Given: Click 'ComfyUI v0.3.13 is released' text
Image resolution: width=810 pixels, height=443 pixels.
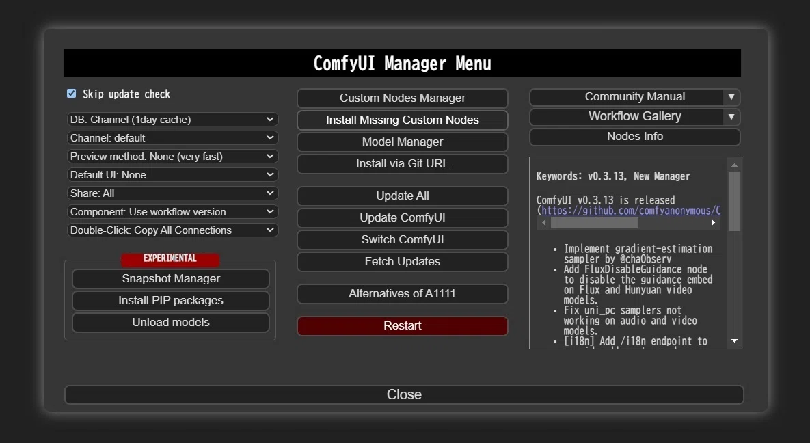Looking at the screenshot, I should click(606, 200).
